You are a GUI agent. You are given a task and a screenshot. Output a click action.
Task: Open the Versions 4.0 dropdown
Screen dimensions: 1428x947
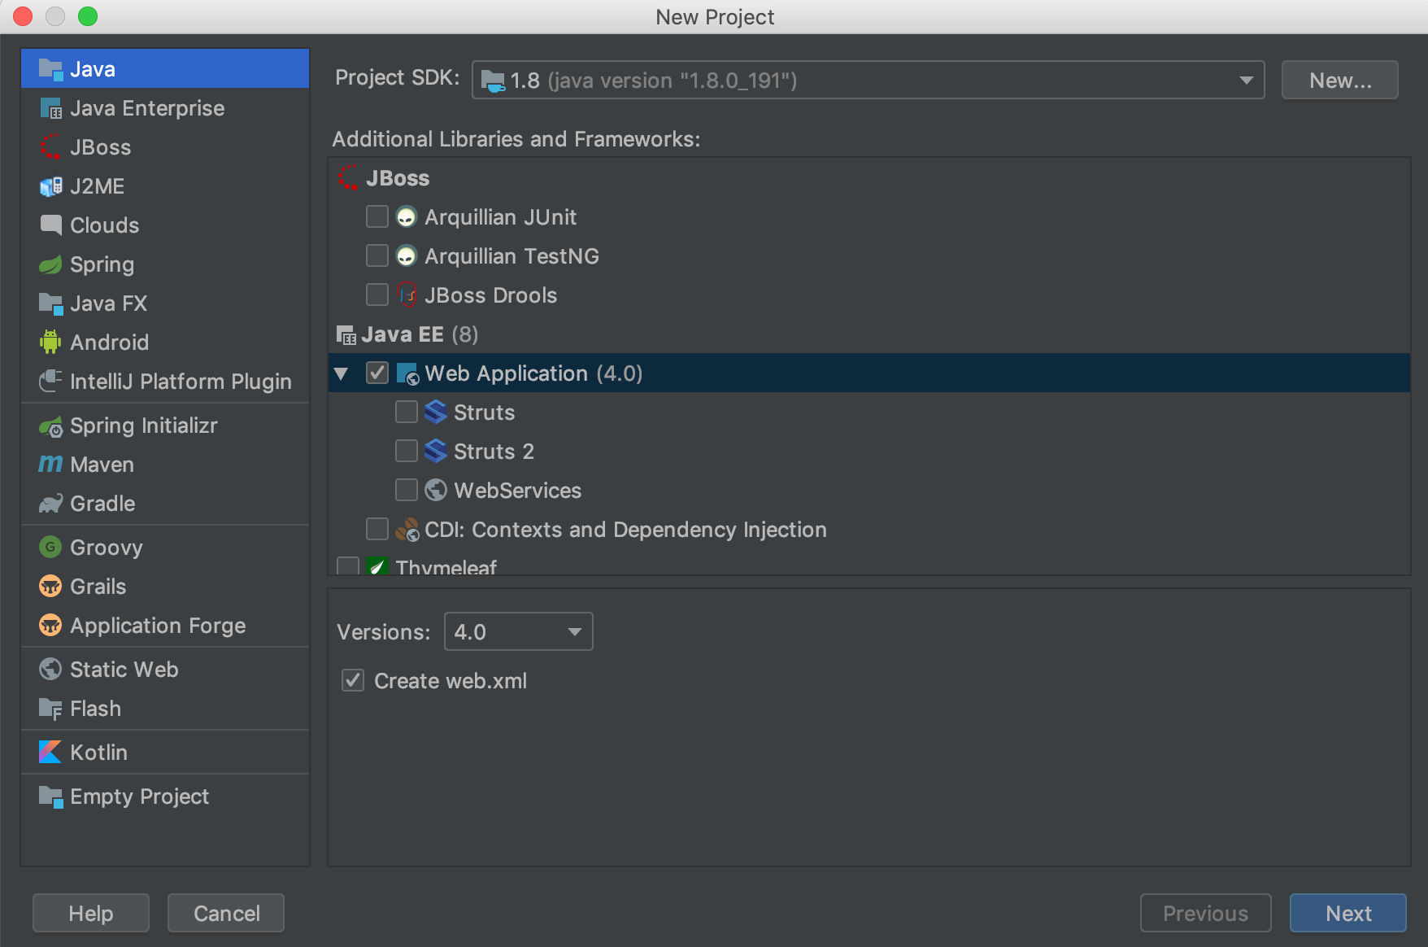point(519,632)
